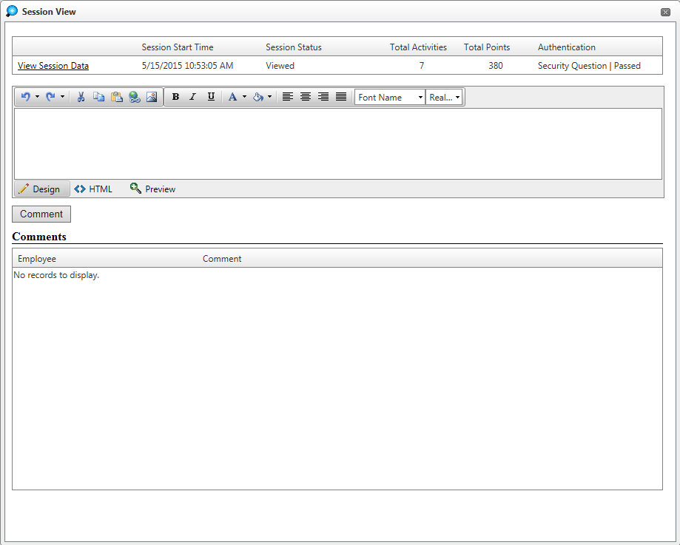Justify text alignment

(x=341, y=97)
